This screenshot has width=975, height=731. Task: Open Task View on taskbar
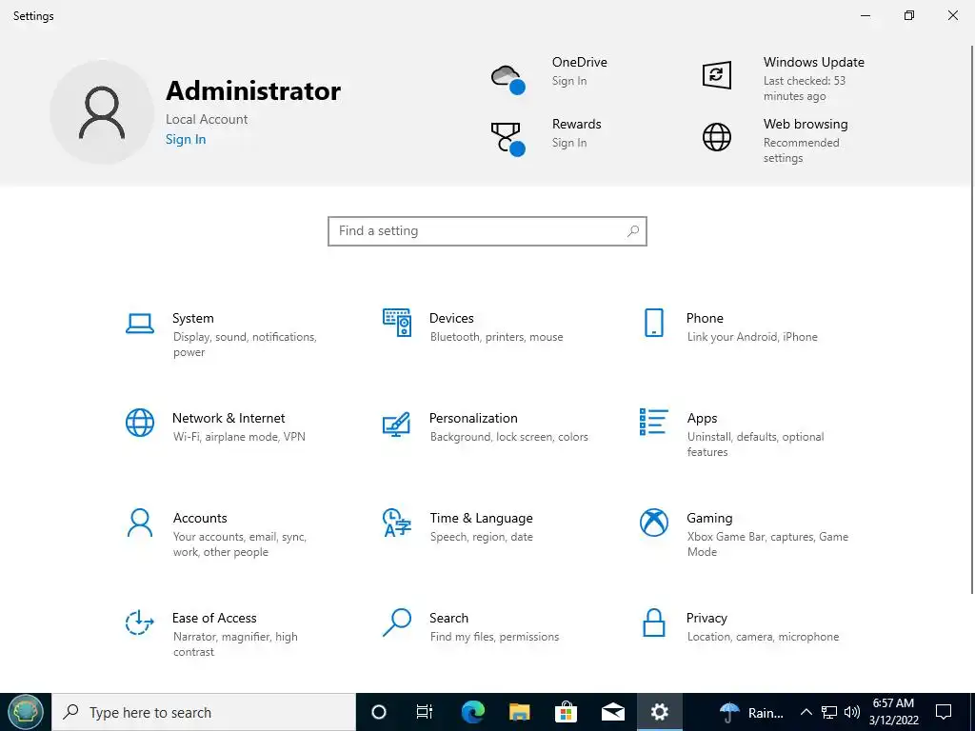[424, 712]
